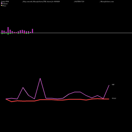Click the 'Volume' legend label
Screen dimensions: 132x132
(5, 4)
